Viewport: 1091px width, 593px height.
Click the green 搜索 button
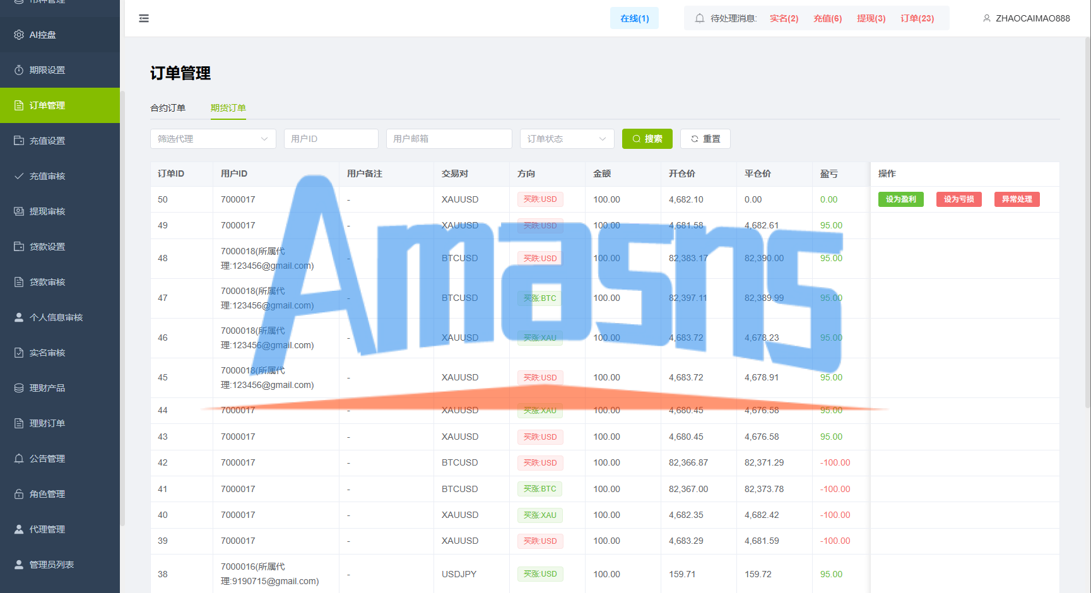pyautogui.click(x=647, y=139)
